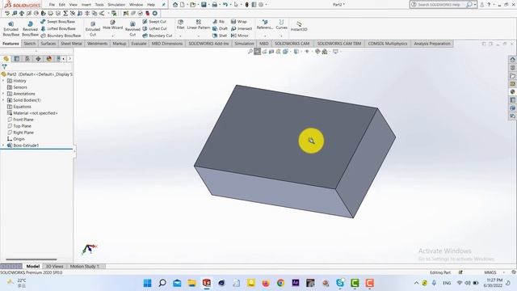Switch to DisplayManager panel tab
The height and width of the screenshot is (291, 517).
pos(49,59)
